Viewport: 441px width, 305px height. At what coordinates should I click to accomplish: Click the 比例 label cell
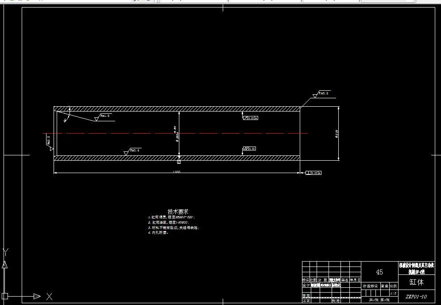(x=394, y=286)
